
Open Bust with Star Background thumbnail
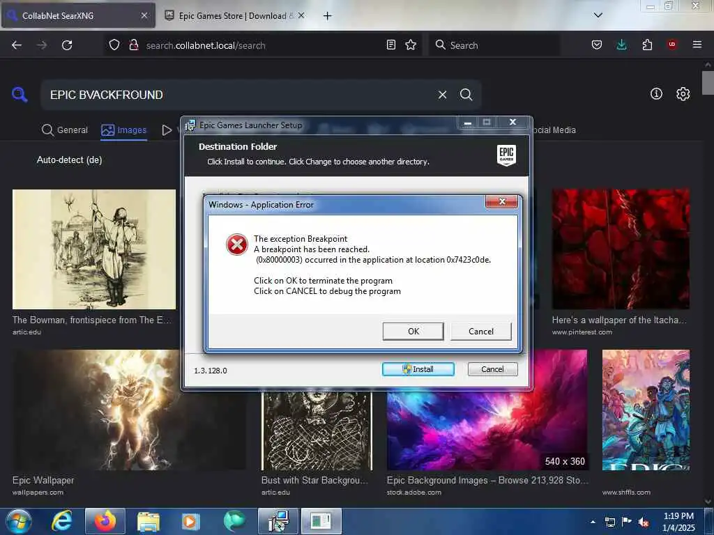point(317,430)
